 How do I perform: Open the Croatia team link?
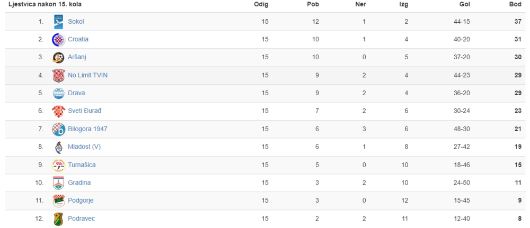[x=78, y=40]
